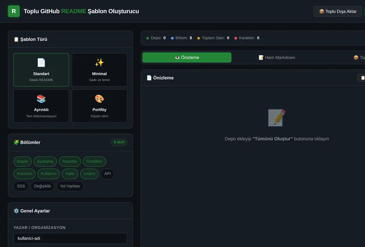
Task: Click the green R logo icon
Action: pos(14,11)
